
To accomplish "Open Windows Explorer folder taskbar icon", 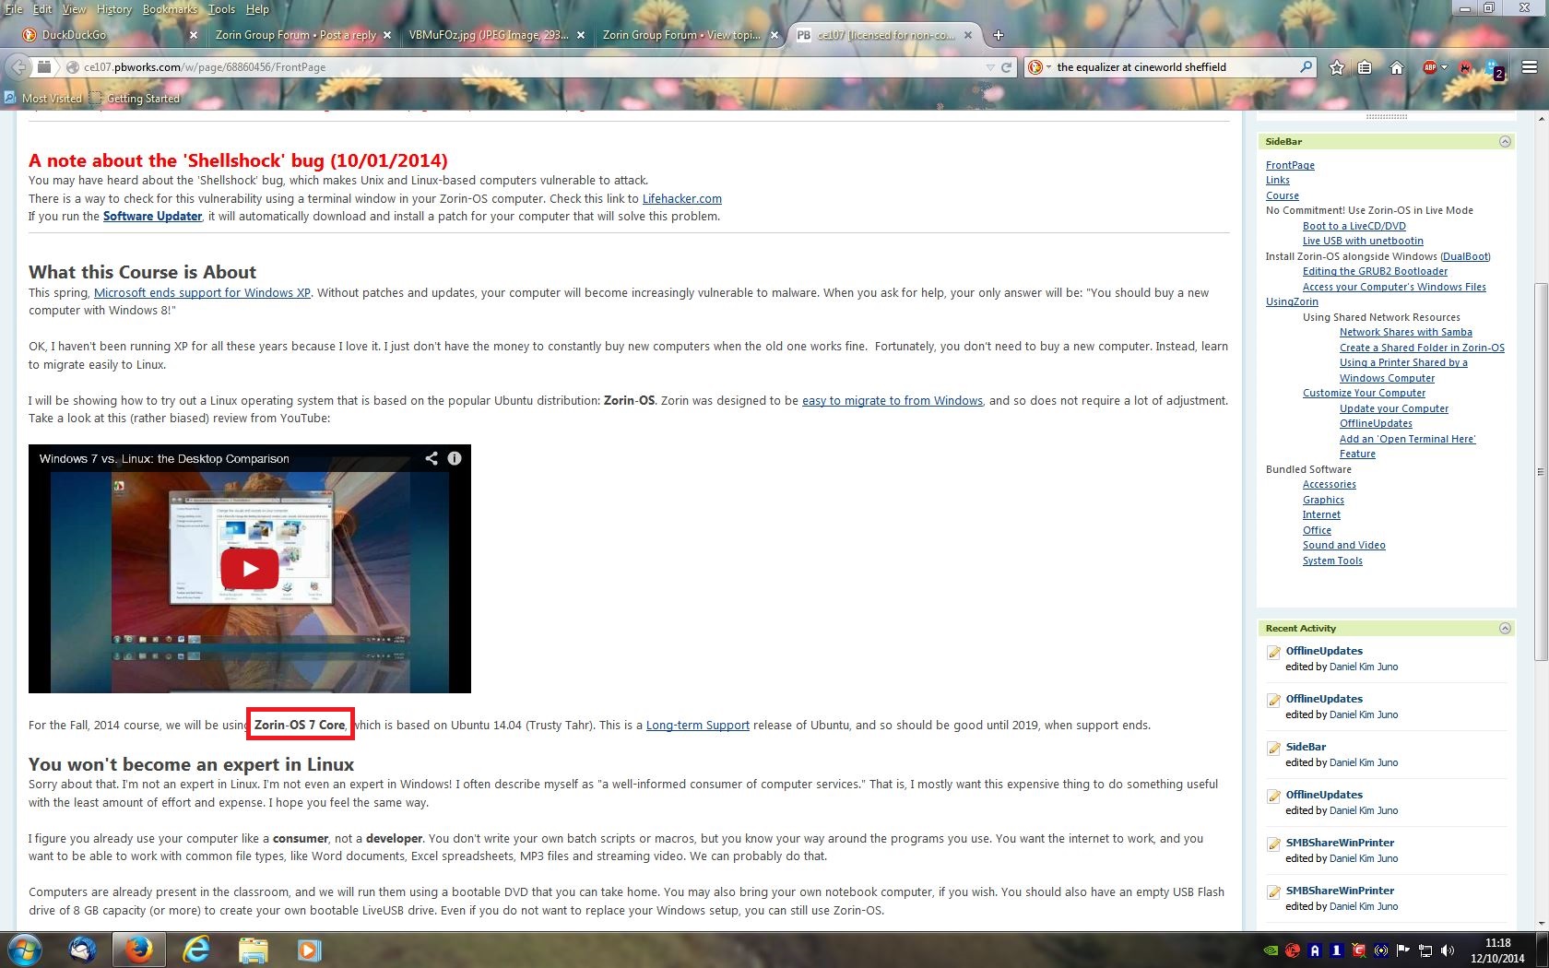I will click(253, 950).
